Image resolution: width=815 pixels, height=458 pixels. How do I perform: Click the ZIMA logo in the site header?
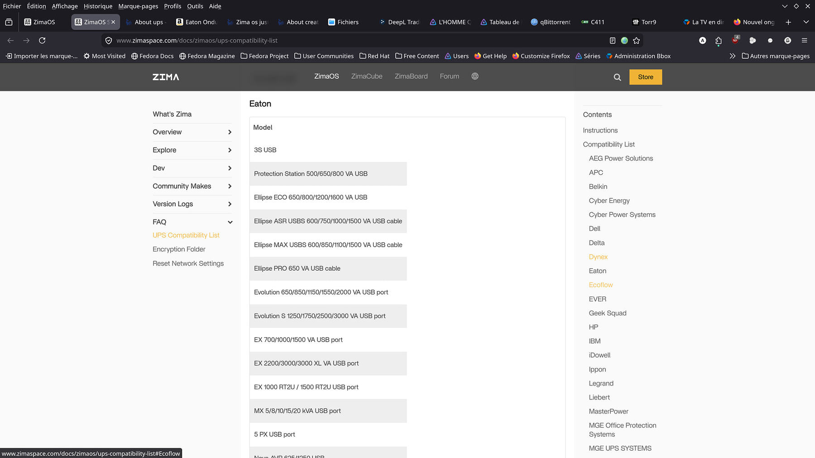coord(166,77)
